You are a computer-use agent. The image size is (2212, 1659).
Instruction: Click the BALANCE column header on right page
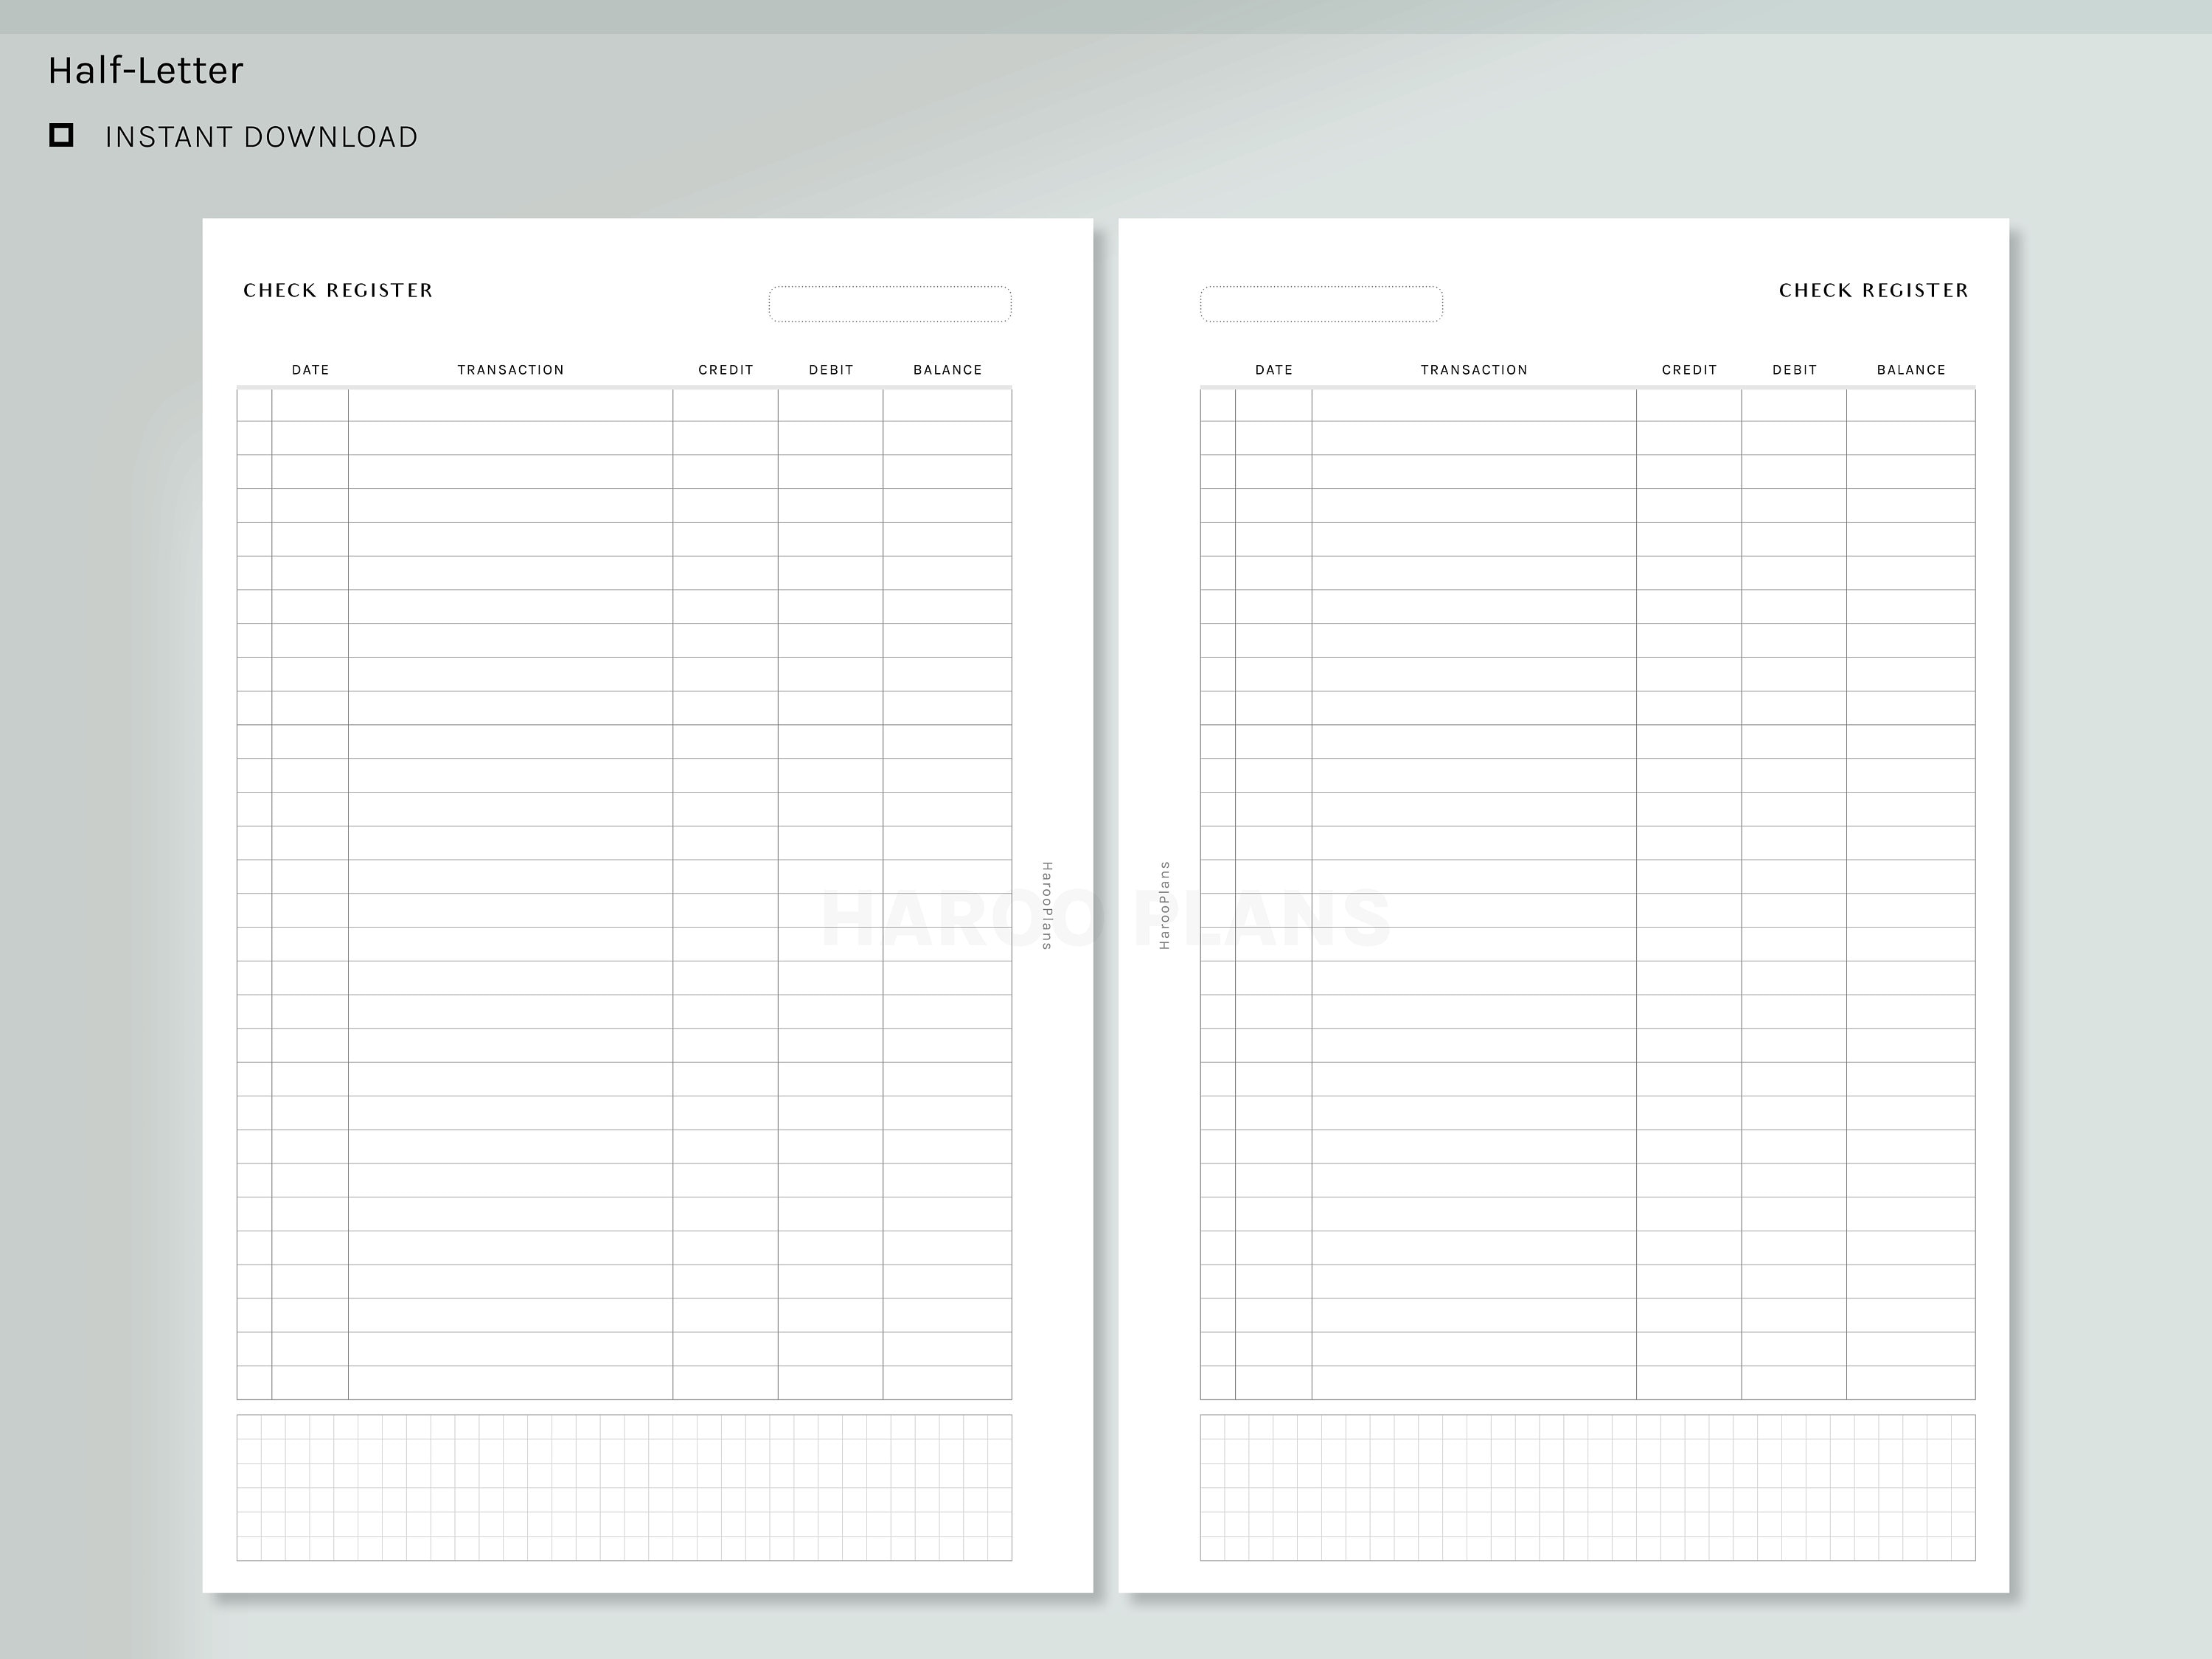coord(1911,369)
